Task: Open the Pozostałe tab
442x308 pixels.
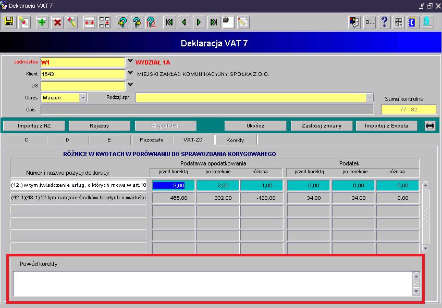Action: pos(152,140)
